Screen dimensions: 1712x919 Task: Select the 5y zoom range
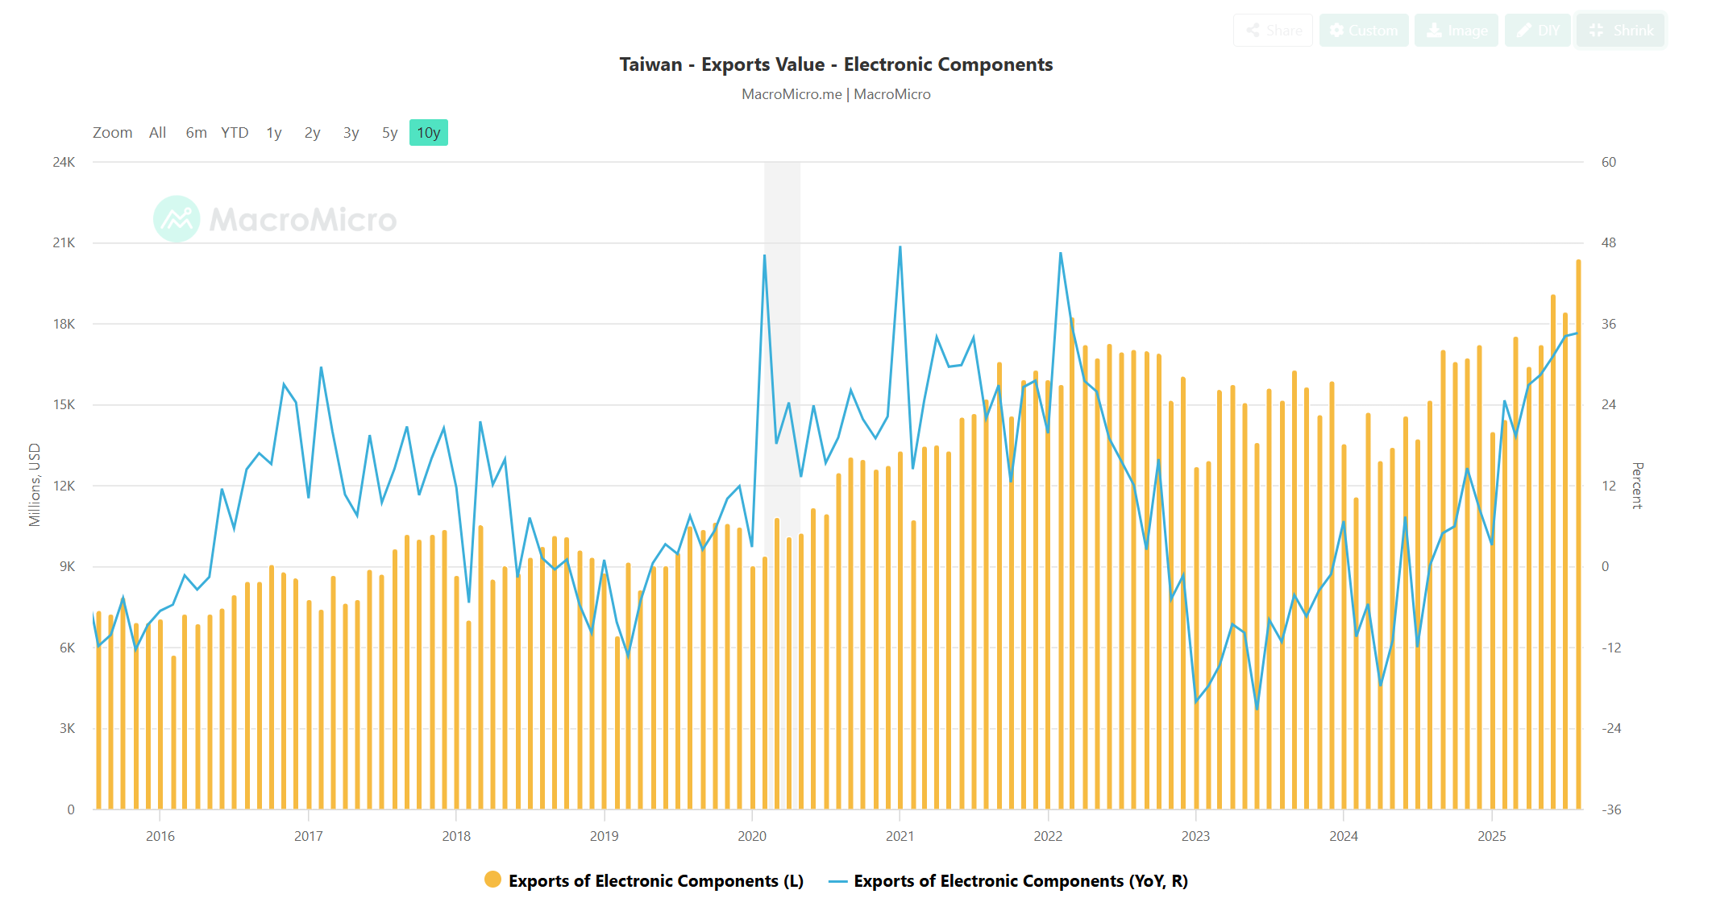click(389, 133)
